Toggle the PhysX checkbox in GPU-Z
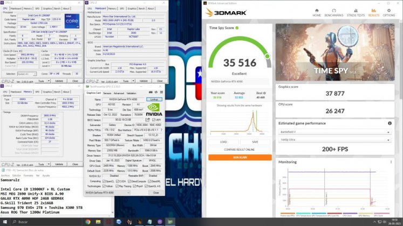403x226 pixels. click(x=134, y=186)
